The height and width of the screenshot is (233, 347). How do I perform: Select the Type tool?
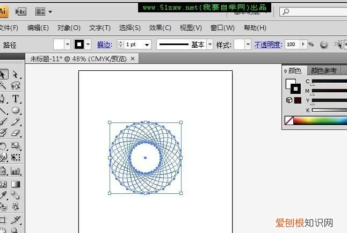coord(16,98)
